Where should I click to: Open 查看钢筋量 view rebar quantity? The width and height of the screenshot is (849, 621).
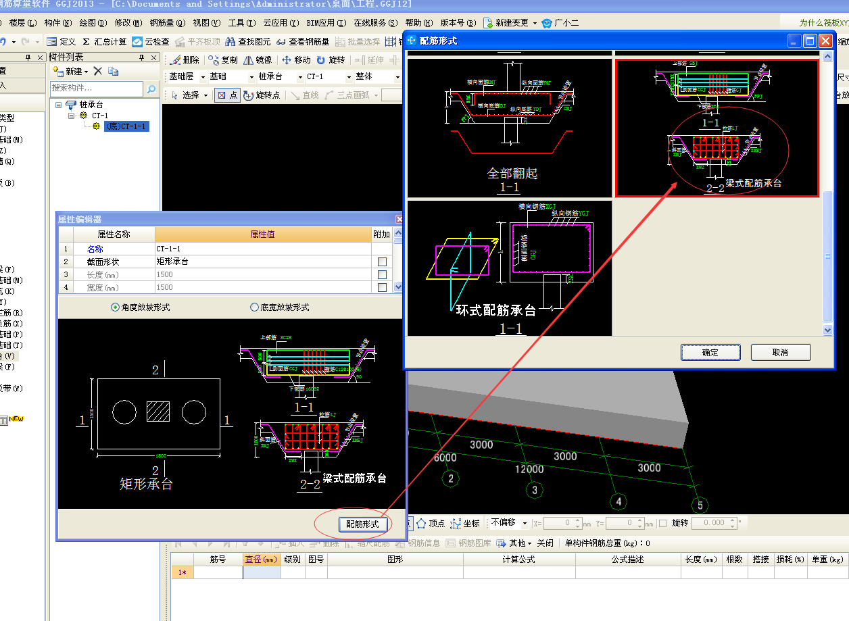pyautogui.click(x=303, y=41)
